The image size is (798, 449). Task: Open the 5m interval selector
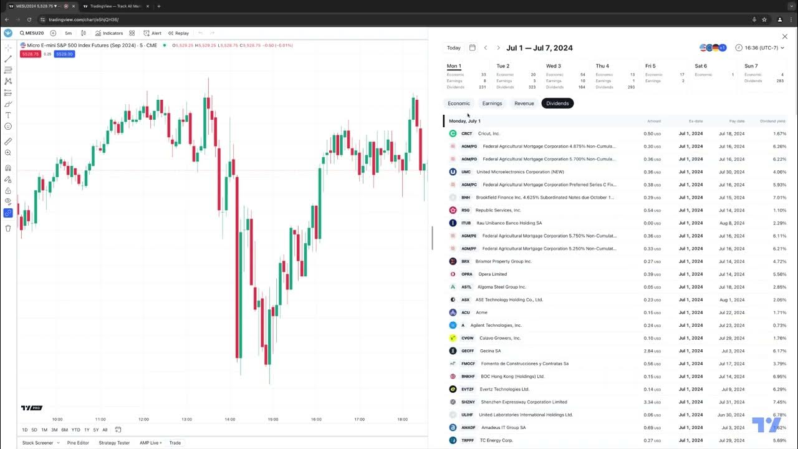68,33
